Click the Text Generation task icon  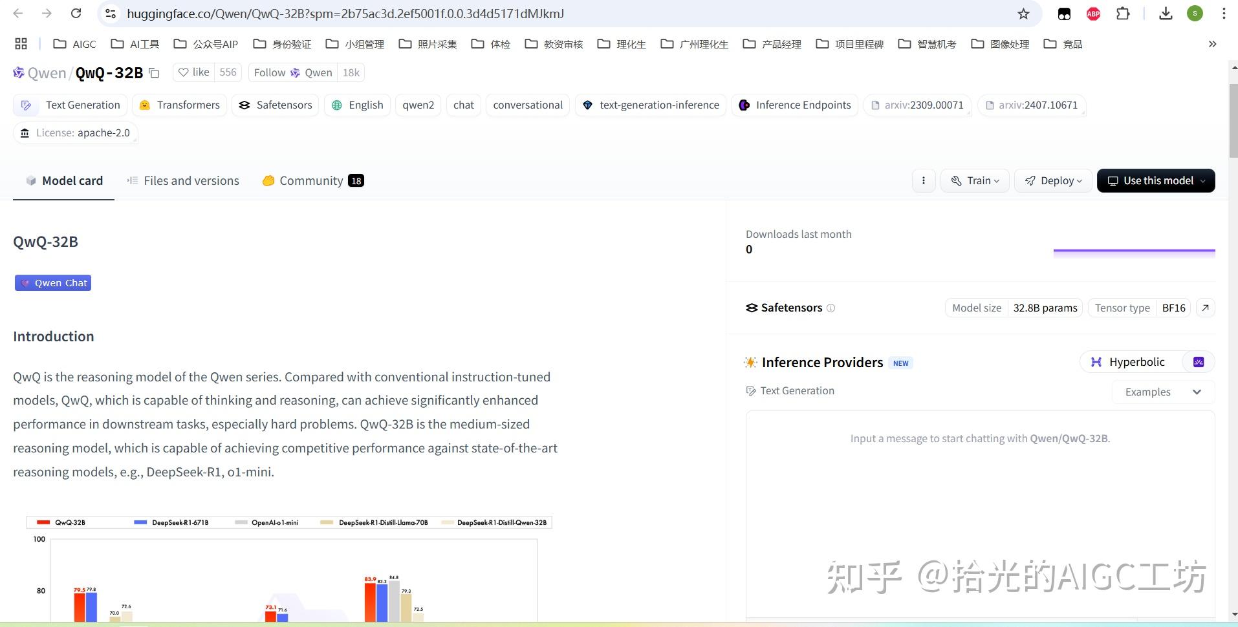click(26, 105)
